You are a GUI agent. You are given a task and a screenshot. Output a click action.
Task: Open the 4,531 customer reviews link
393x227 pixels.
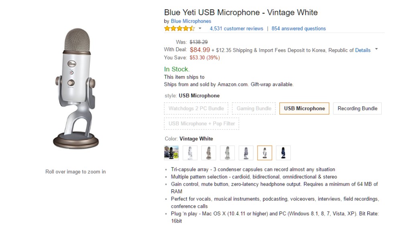pos(236,28)
